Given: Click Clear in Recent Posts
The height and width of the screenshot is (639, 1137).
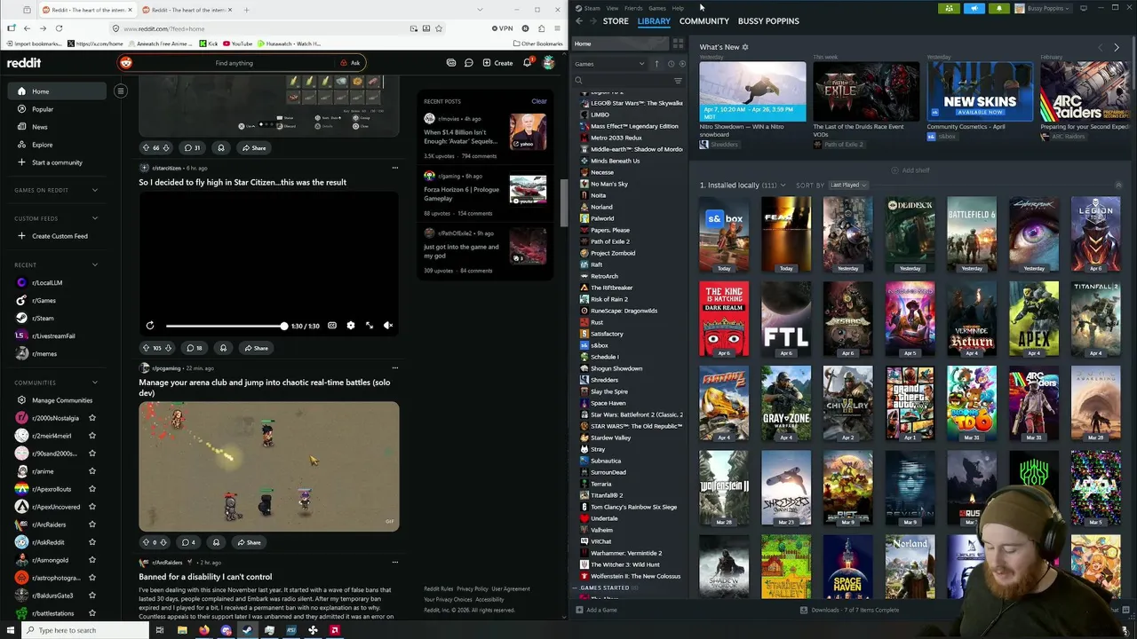Looking at the screenshot, I should coord(539,101).
